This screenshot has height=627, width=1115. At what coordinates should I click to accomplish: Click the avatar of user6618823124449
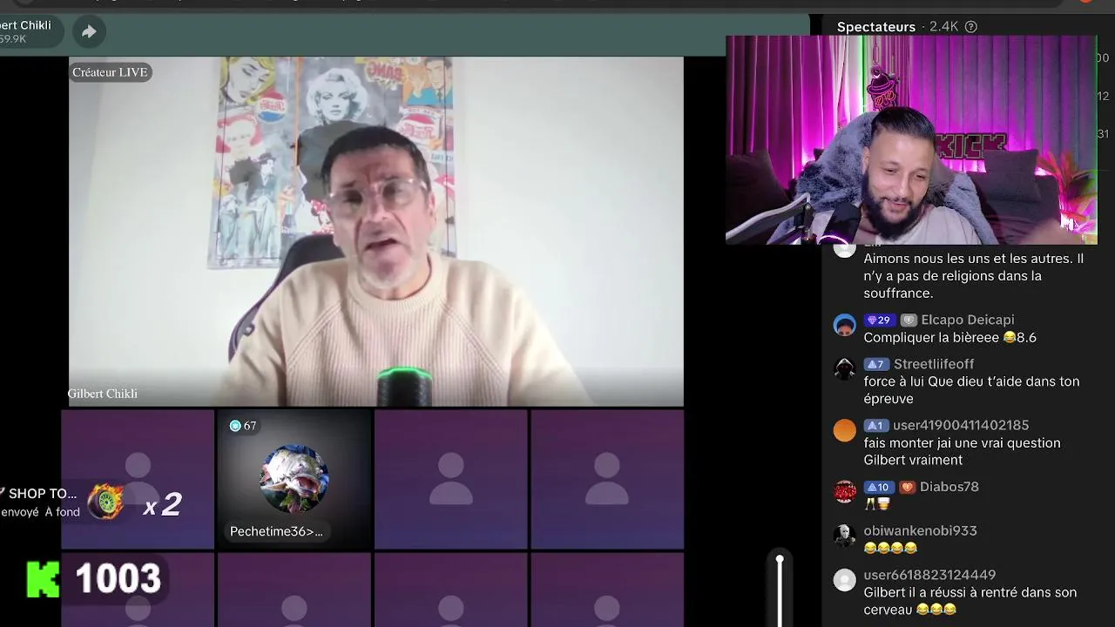point(844,580)
